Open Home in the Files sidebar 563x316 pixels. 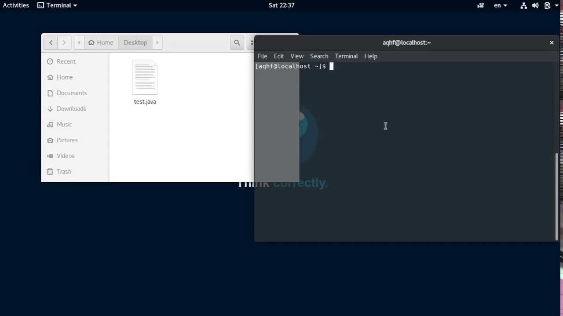coord(75,77)
